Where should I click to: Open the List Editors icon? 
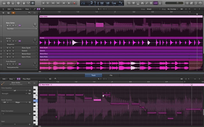coord(187,3)
